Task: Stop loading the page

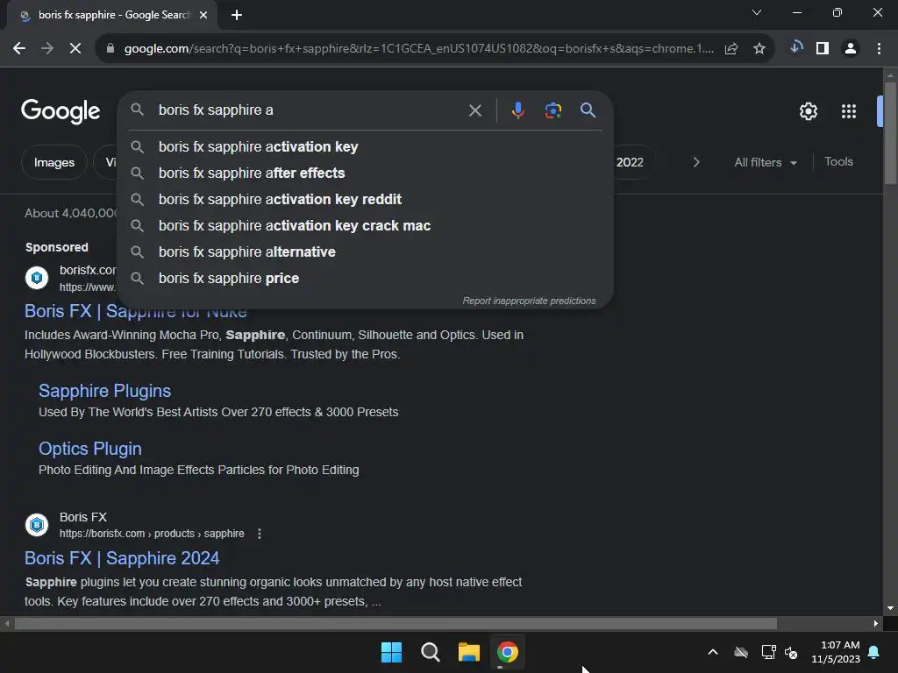Action: point(75,49)
